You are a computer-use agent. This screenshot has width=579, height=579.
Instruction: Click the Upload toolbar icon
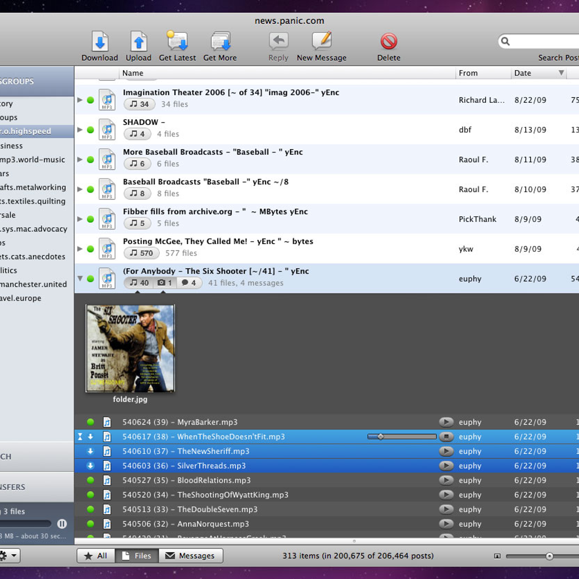coord(138,42)
